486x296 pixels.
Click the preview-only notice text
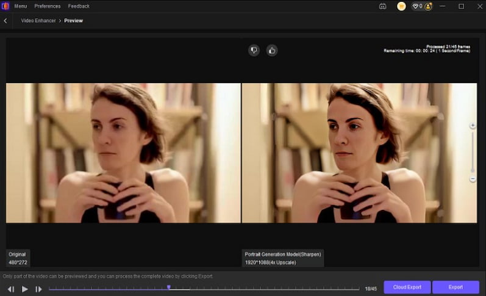(x=107, y=276)
